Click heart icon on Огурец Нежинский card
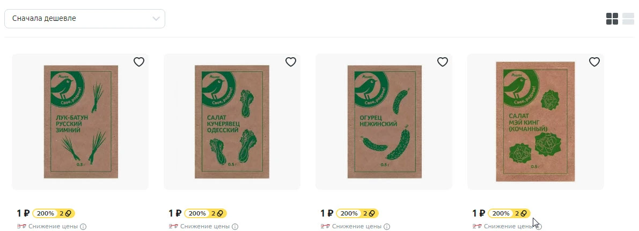Image resolution: width=639 pixels, height=231 pixels. 443,61
